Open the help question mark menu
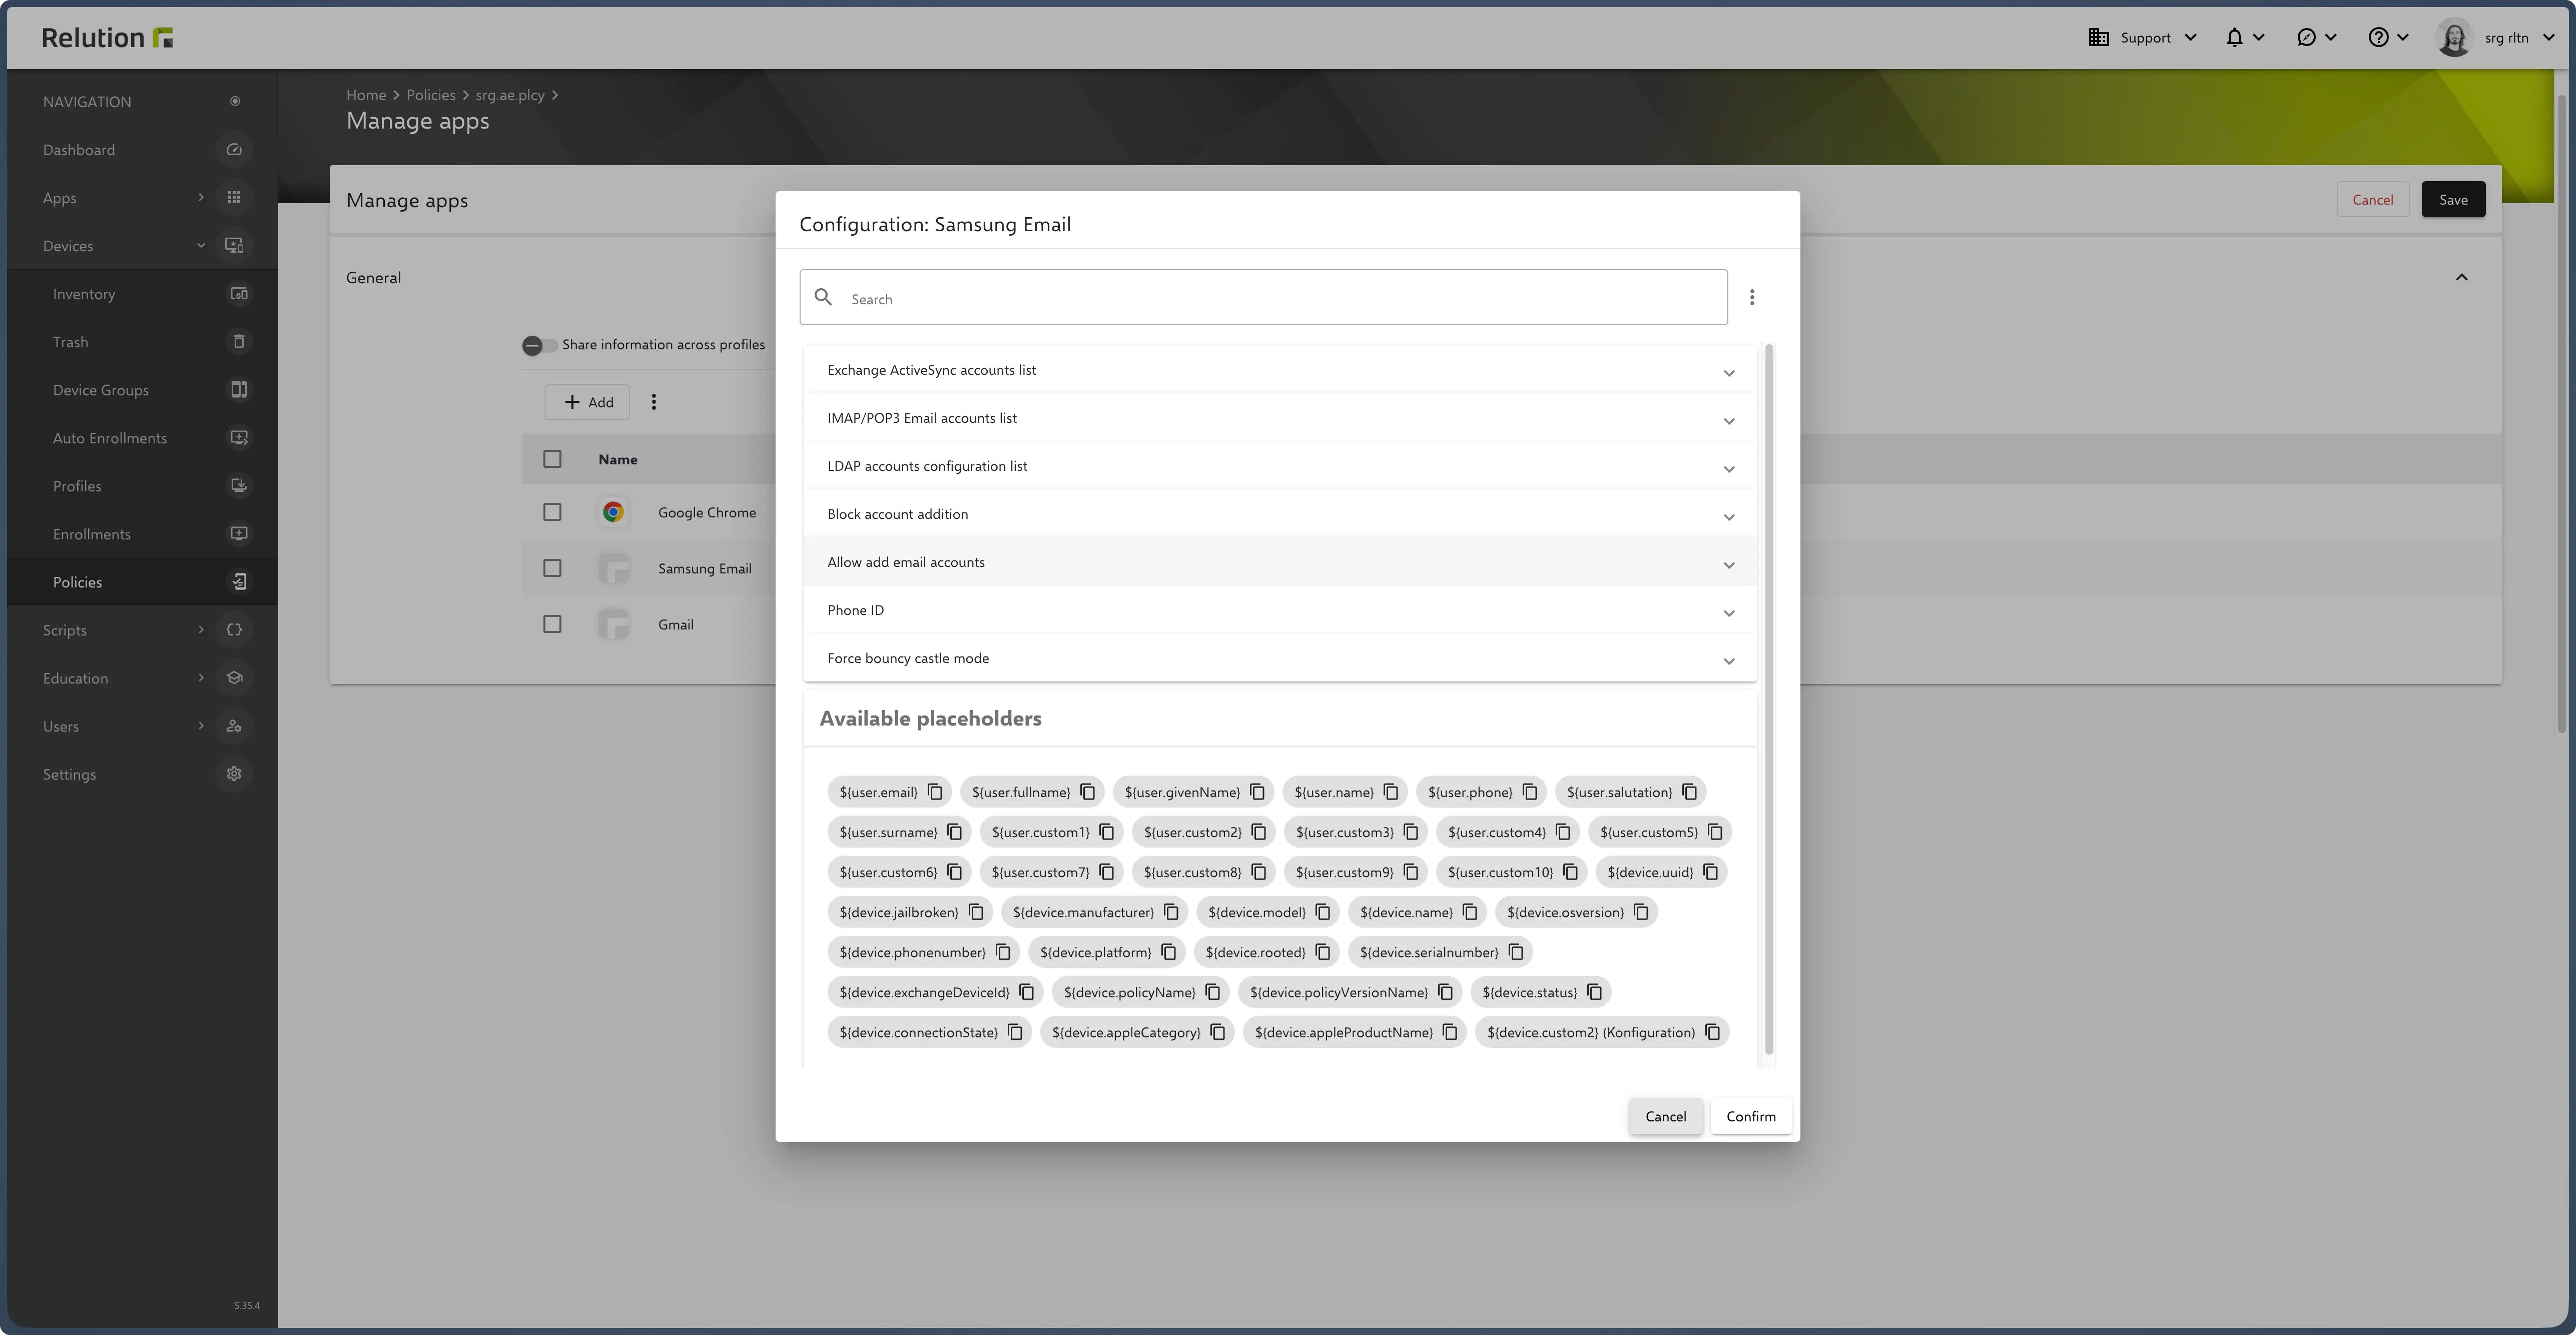Viewport: 2576px width, 1335px height. pos(2378,38)
